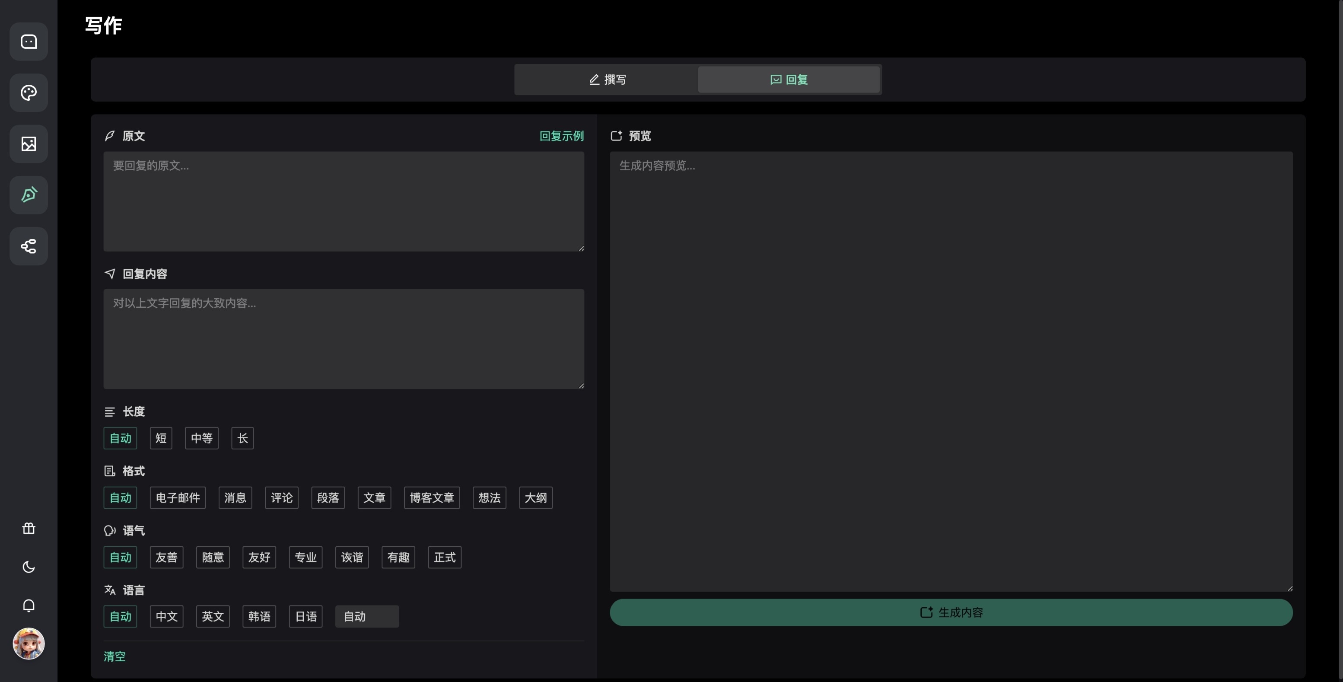The image size is (1343, 682).
Task: Click the user avatar picture
Action: point(29,644)
